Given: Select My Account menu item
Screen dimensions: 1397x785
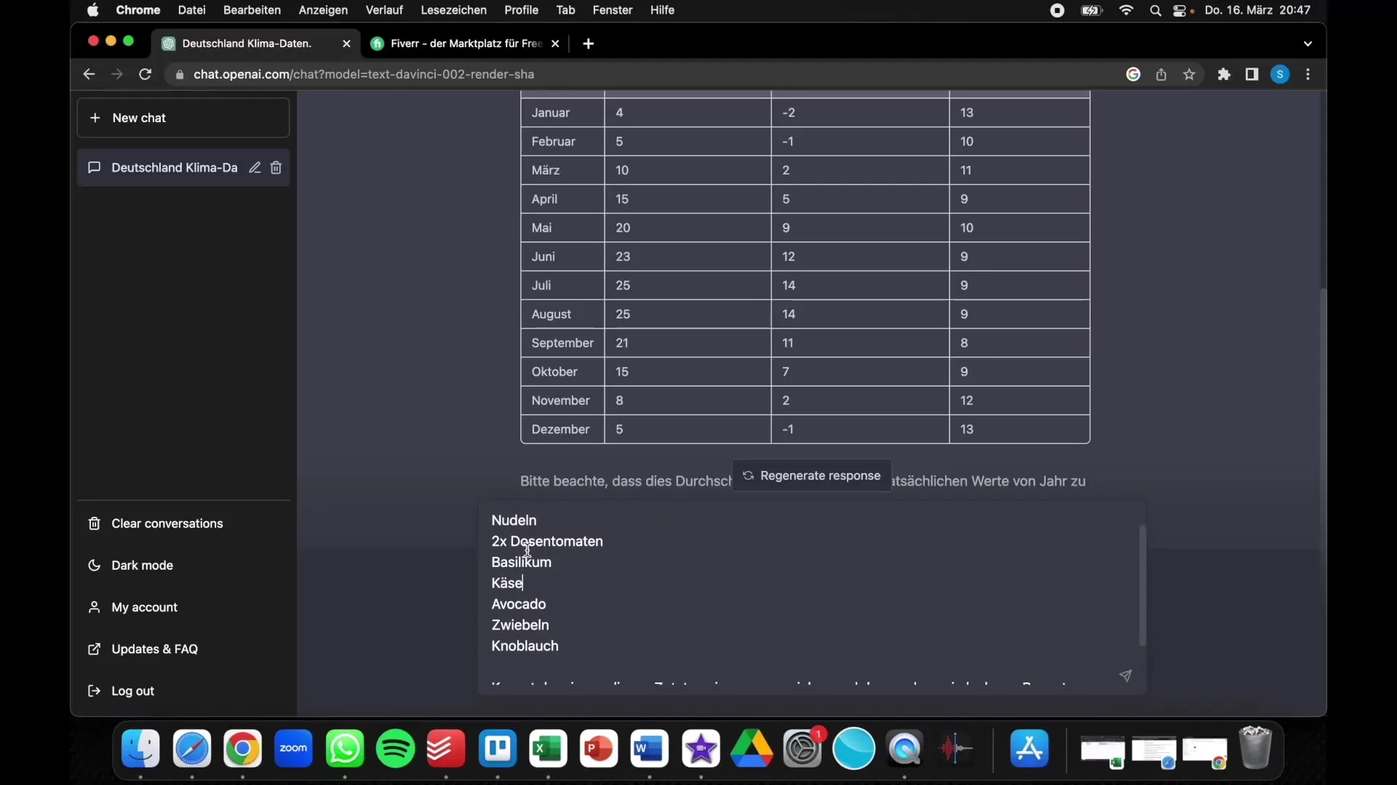Looking at the screenshot, I should (144, 605).
